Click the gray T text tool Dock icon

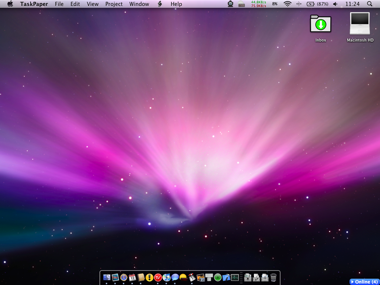click(209, 277)
